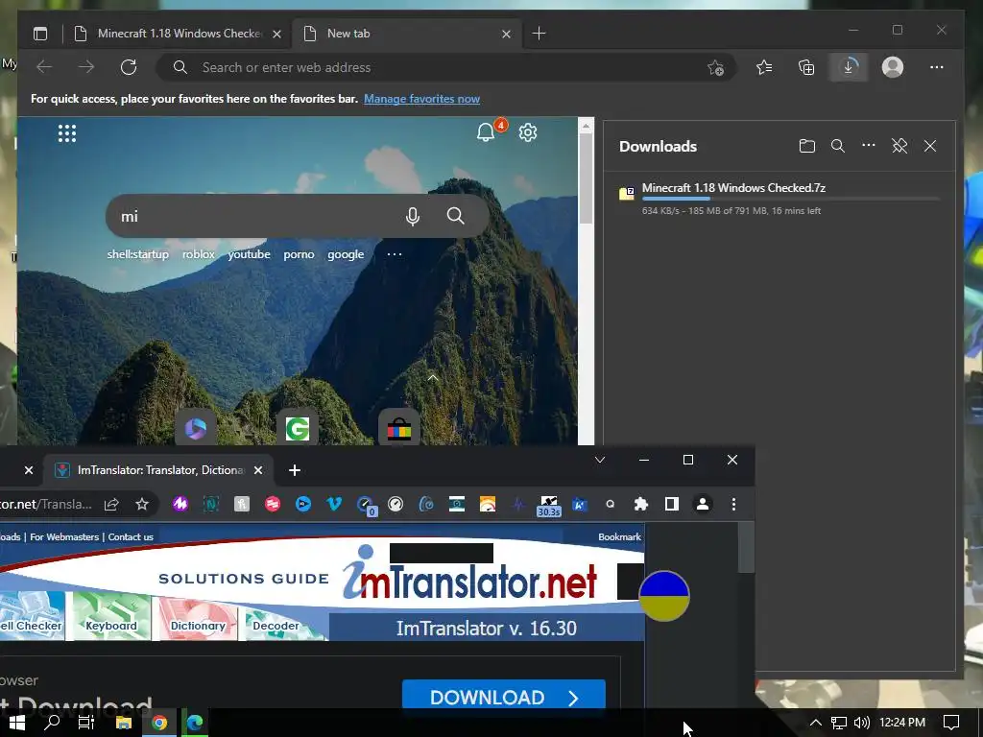
Task: Select the shell:startup suggestion
Action: pos(138,253)
